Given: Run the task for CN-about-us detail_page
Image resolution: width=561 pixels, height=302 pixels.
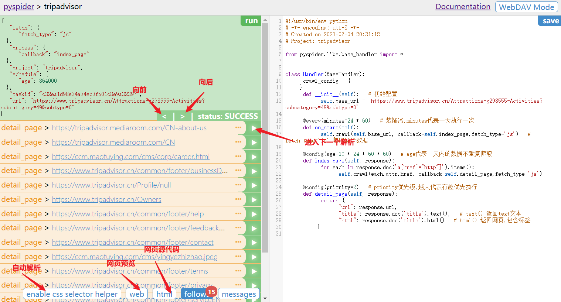Looking at the screenshot, I should (x=254, y=128).
